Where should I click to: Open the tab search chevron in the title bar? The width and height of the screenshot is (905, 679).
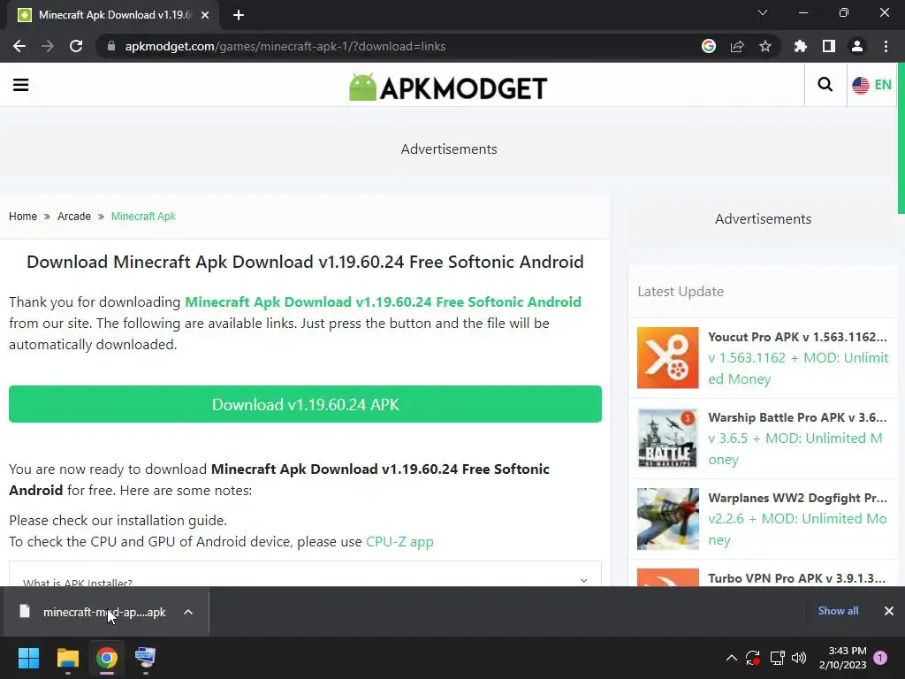(x=763, y=12)
